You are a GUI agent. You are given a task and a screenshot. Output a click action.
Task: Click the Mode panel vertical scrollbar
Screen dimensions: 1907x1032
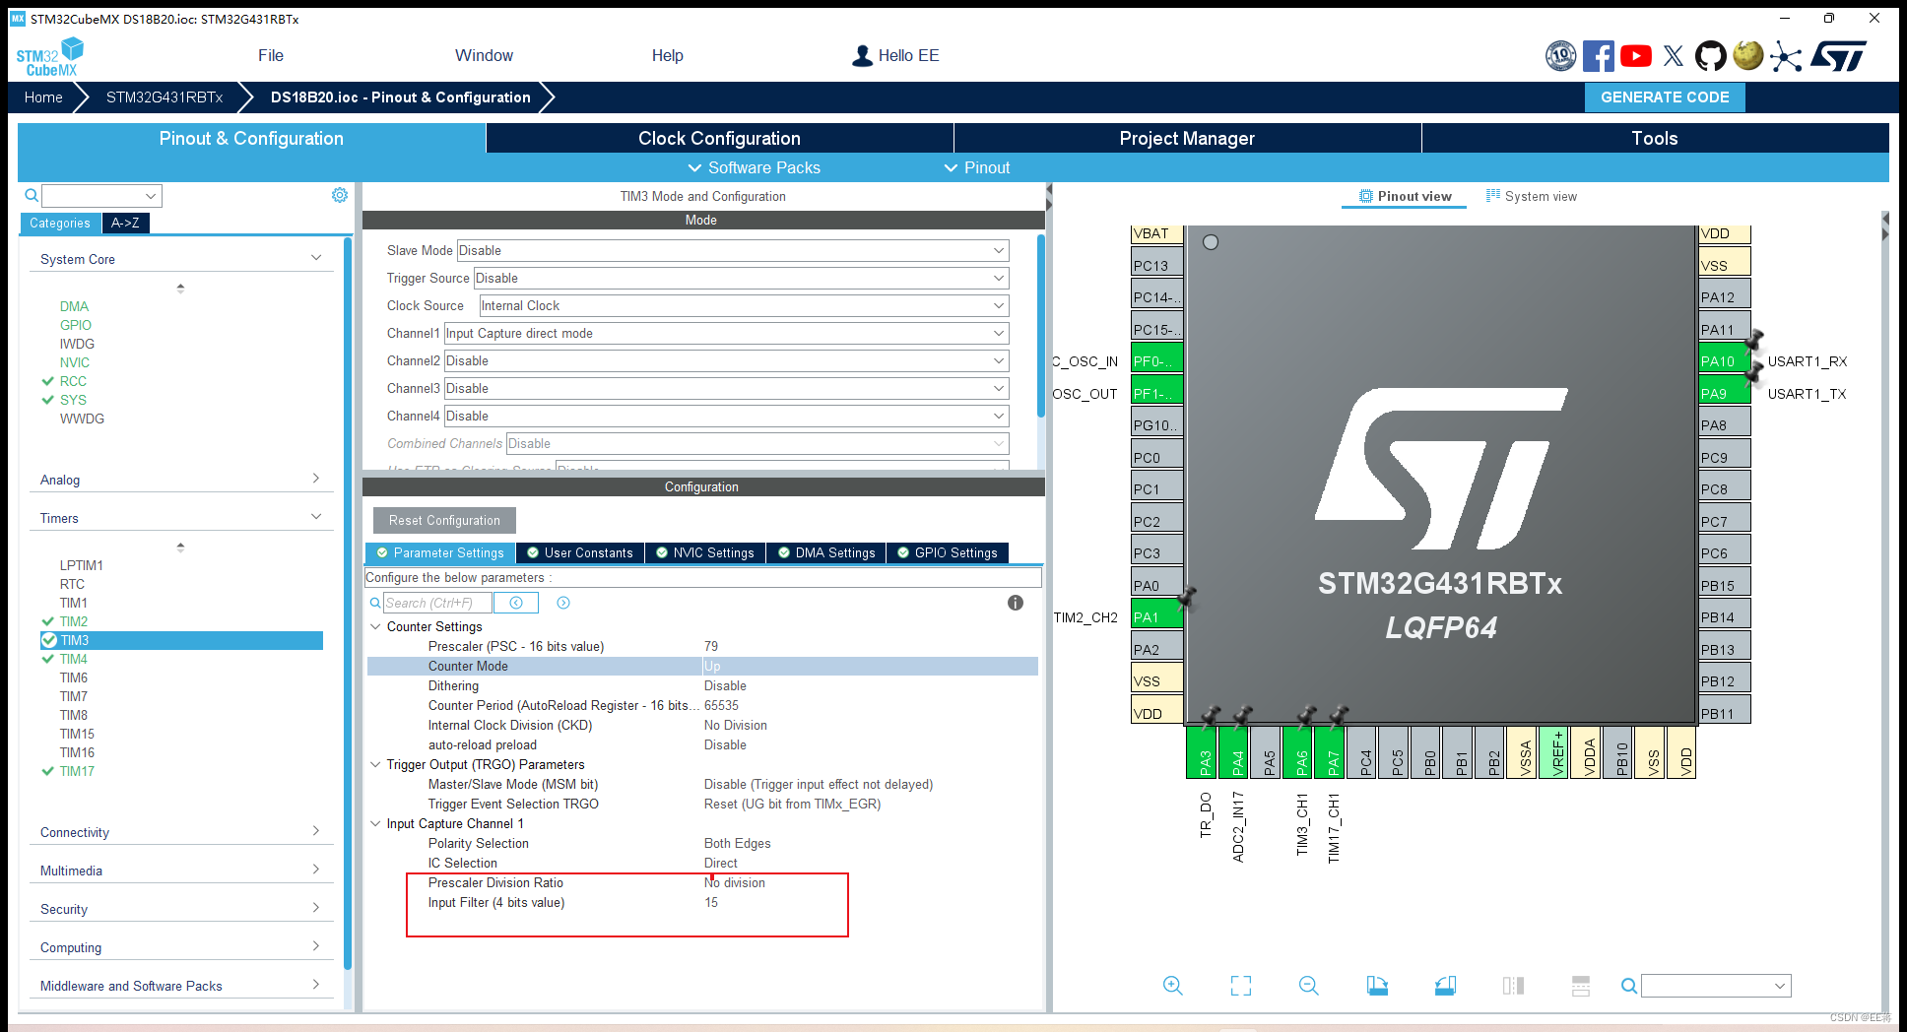point(1040,325)
